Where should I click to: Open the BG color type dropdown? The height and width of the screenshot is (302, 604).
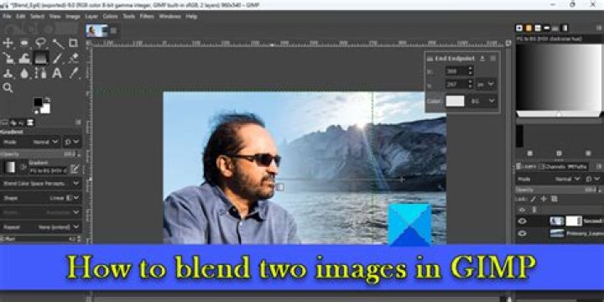pyautogui.click(x=483, y=101)
